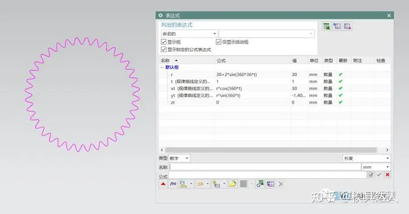
Task: Open the 类型 数字 dropdown
Action: [x=180, y=158]
